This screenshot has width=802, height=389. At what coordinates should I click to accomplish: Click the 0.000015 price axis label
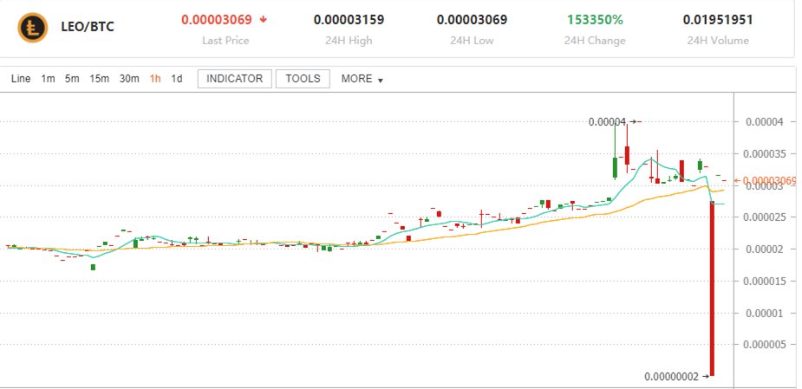coord(765,281)
